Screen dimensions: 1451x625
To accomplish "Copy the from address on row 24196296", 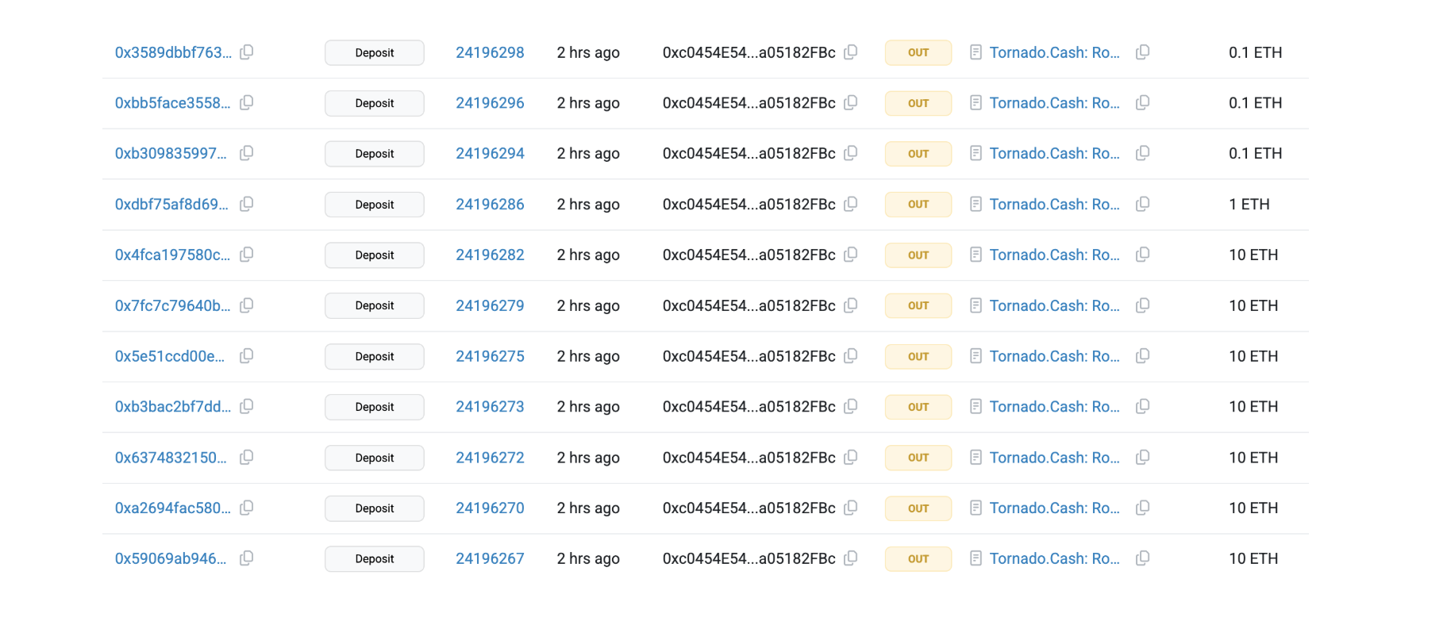I will pyautogui.click(x=850, y=103).
